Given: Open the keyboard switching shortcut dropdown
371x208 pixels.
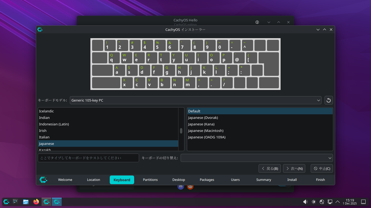Looking at the screenshot, I should pos(257,158).
